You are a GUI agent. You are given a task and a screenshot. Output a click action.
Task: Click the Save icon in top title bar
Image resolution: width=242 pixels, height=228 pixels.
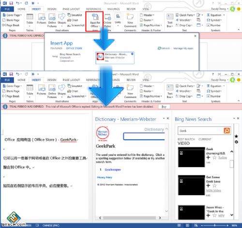click(11, 3)
